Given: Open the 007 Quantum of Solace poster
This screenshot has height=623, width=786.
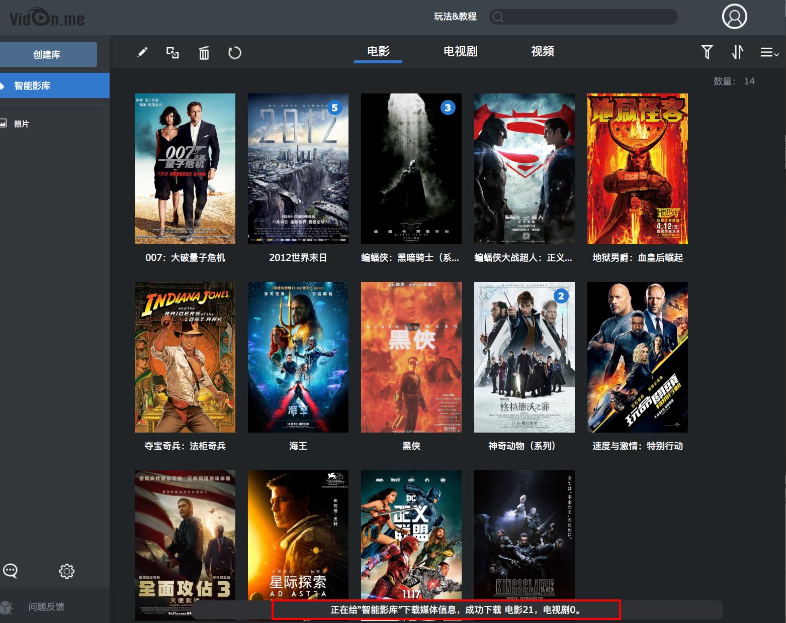Looking at the screenshot, I should click(185, 169).
